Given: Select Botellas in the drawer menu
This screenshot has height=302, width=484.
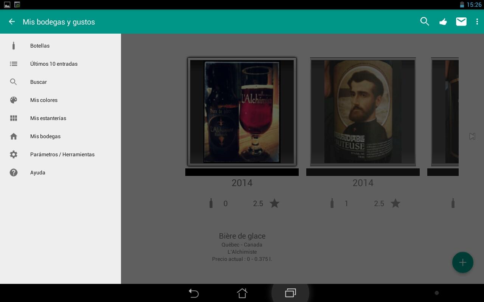Looking at the screenshot, I should click(60, 46).
